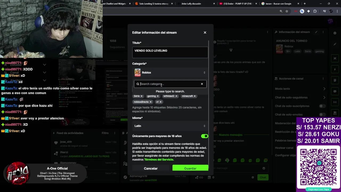This screenshot has height=192, width=341.
Task: Open a new browser tab
Action: point(305,4)
